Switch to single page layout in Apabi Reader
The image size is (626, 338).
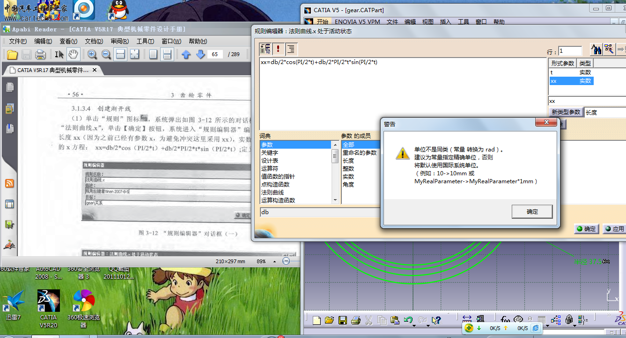pyautogui.click(x=153, y=54)
